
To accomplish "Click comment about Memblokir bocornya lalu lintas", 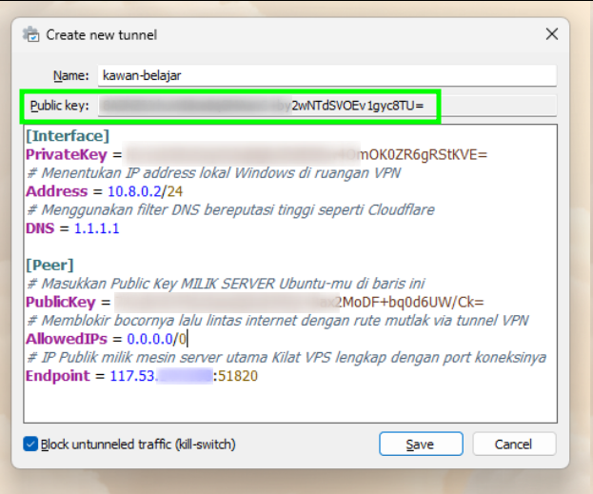I will [x=278, y=321].
